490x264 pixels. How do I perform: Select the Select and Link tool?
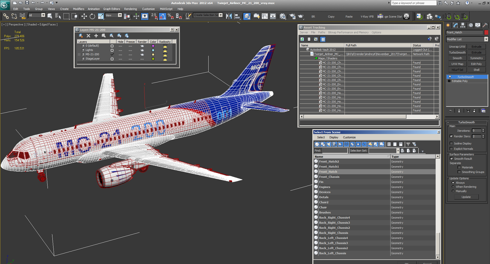click(6, 16)
